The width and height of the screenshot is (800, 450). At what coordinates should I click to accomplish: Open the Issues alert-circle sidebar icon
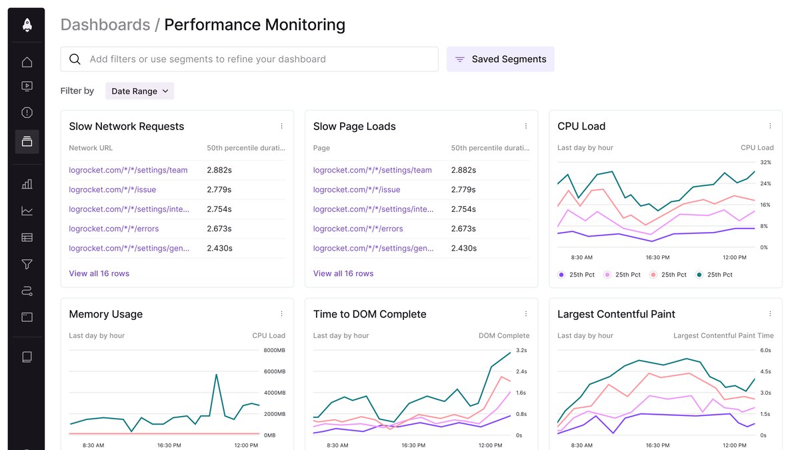[x=27, y=113]
